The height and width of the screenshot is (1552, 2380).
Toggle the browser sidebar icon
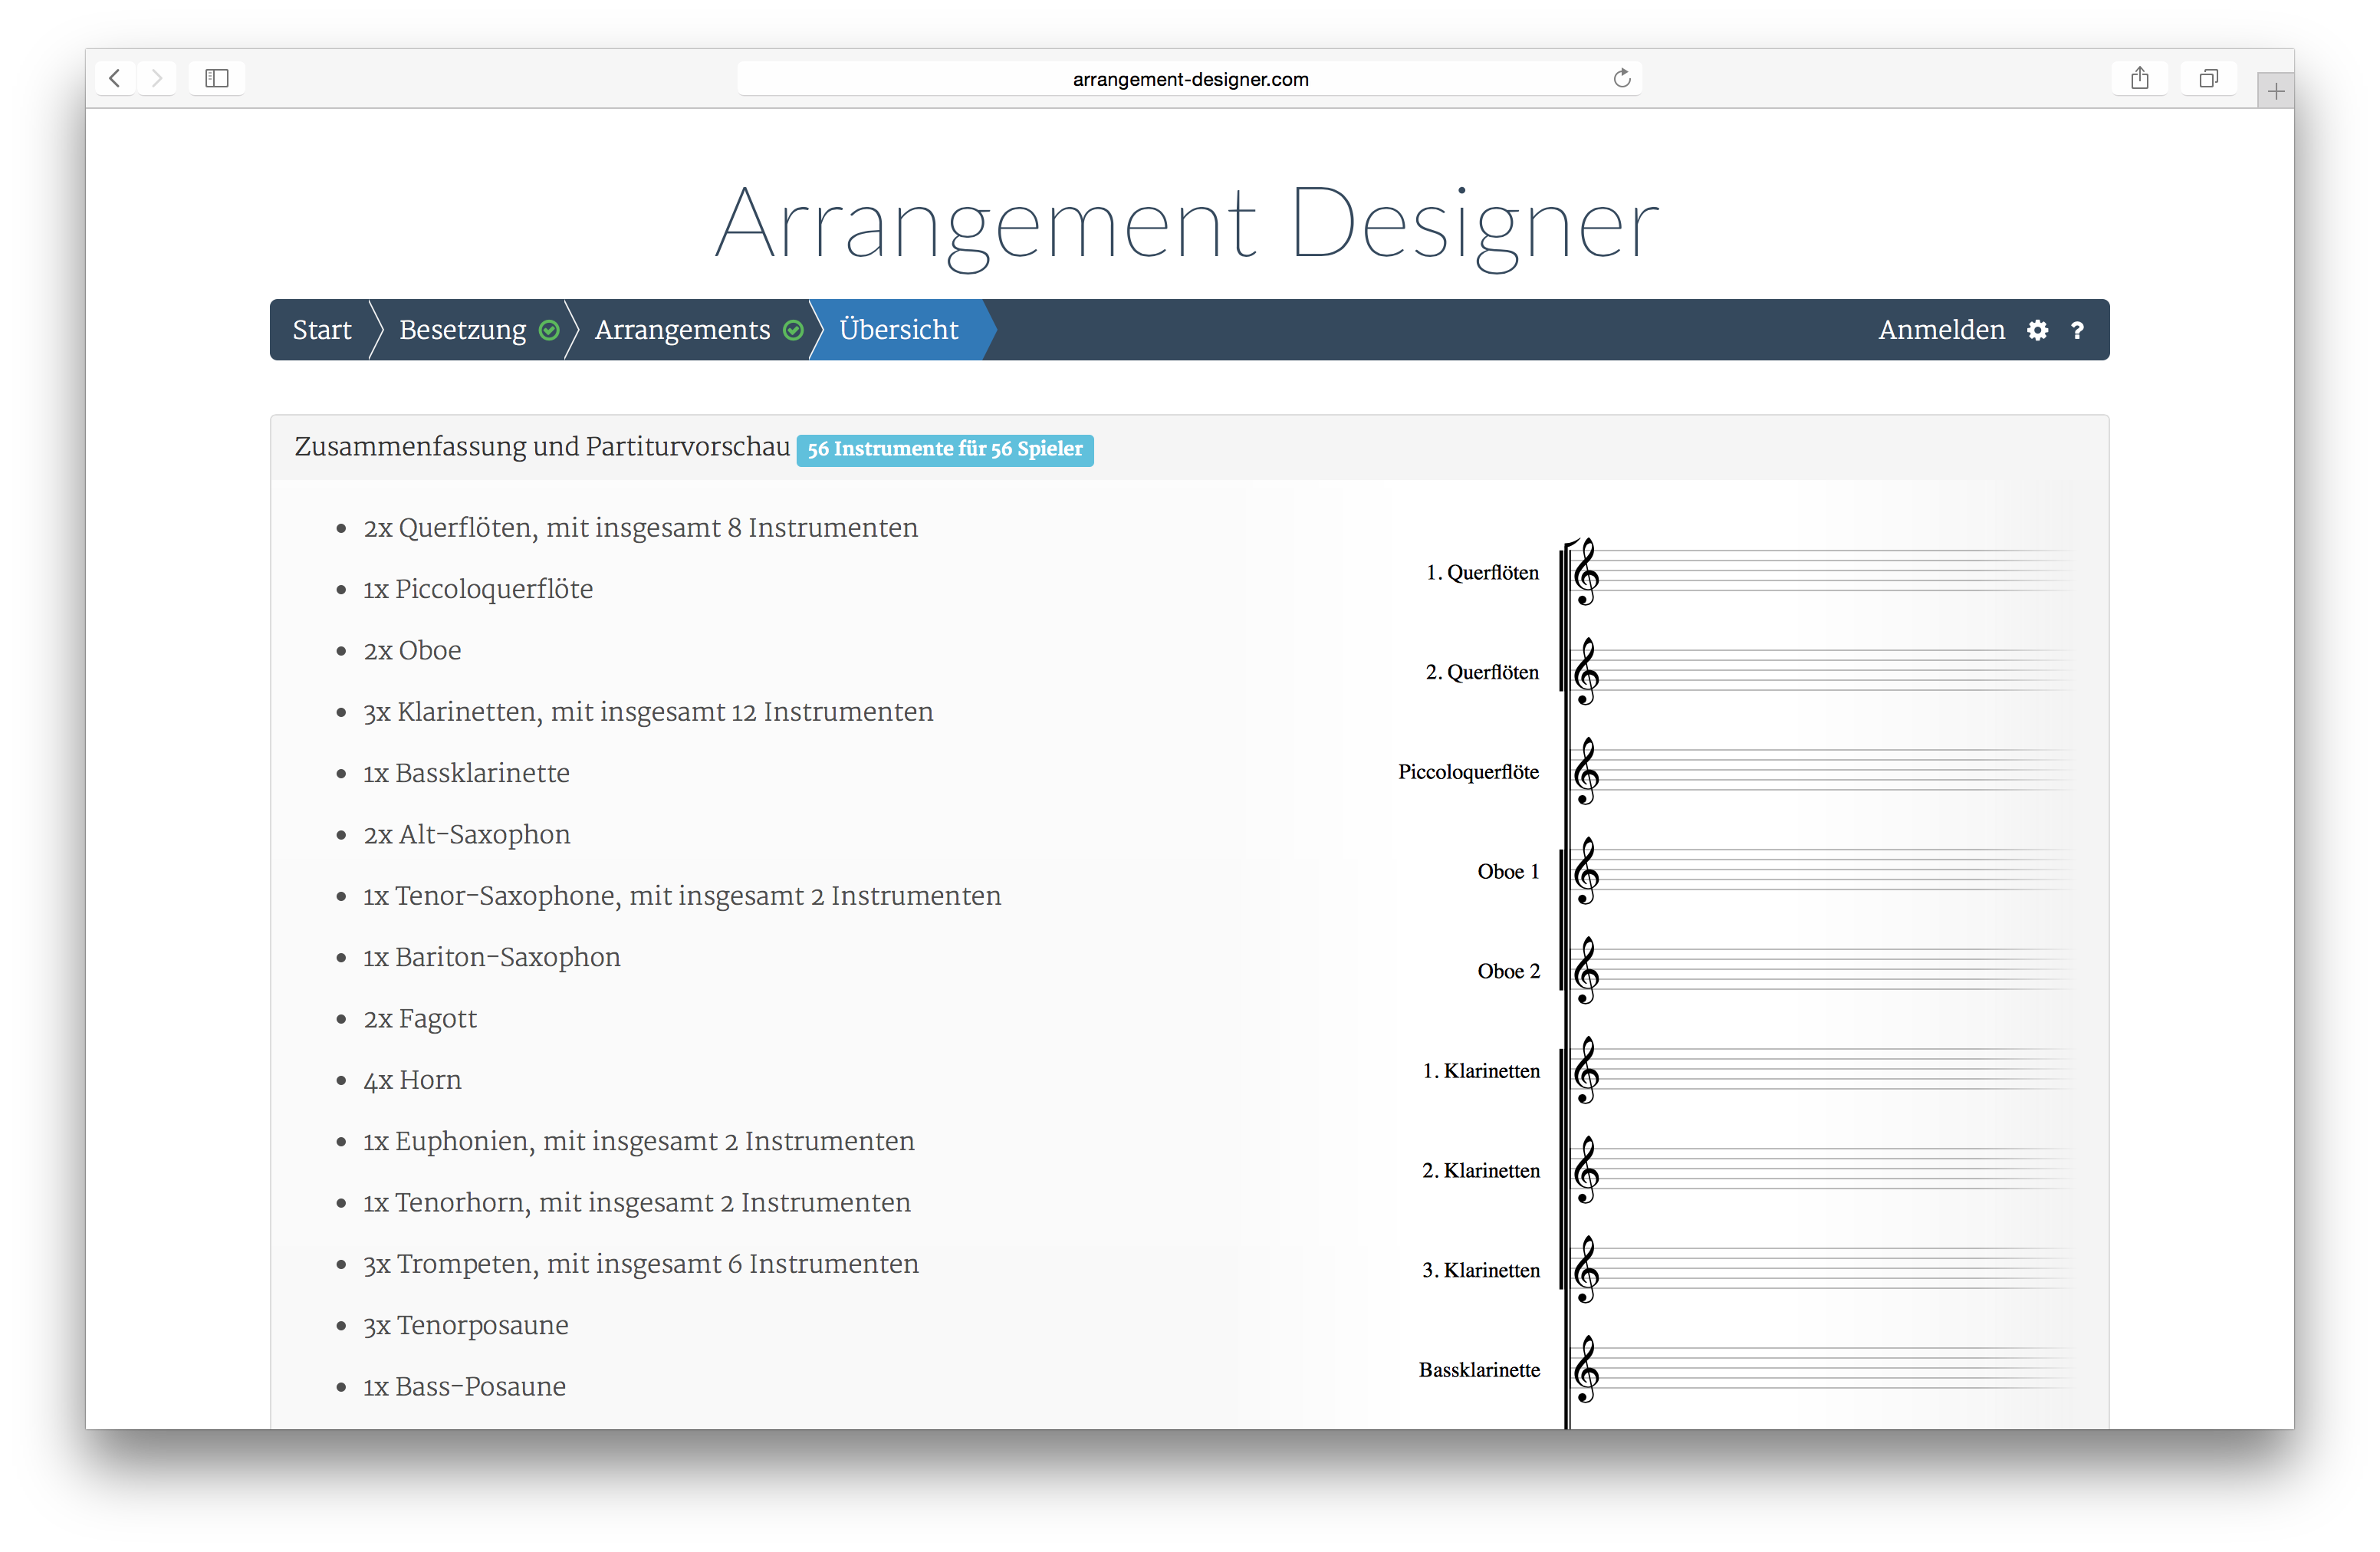tap(217, 78)
